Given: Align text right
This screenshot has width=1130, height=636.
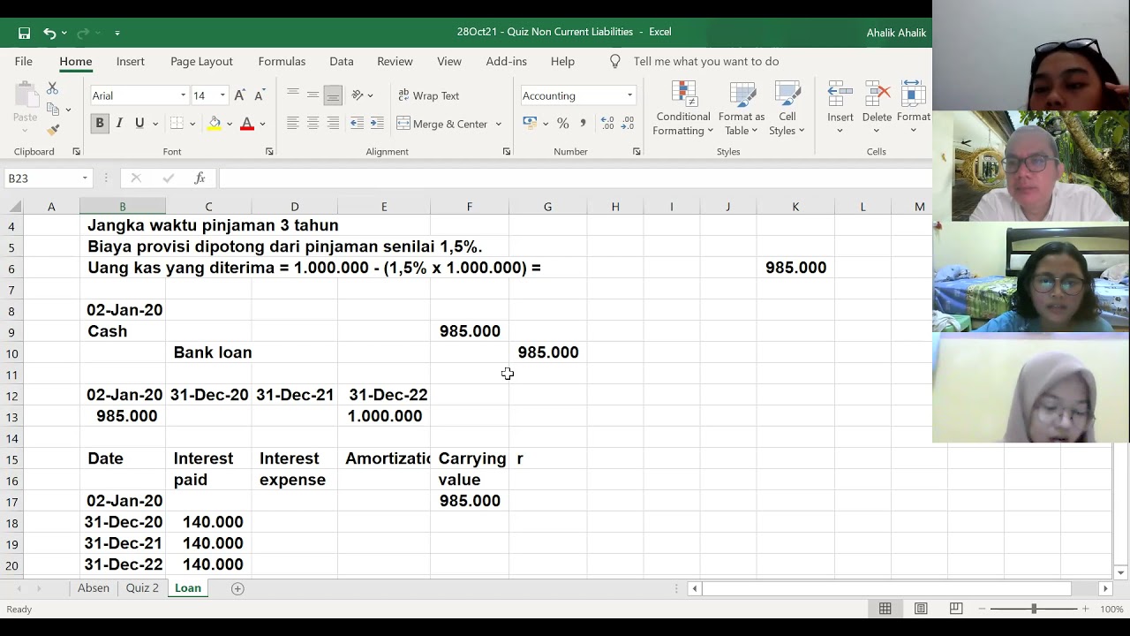Looking at the screenshot, I should 333,124.
